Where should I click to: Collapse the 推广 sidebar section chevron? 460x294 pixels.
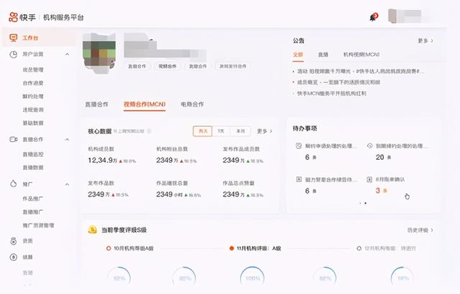tap(68, 184)
